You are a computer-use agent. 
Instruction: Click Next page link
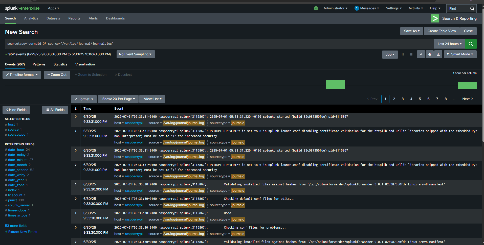point(468,99)
